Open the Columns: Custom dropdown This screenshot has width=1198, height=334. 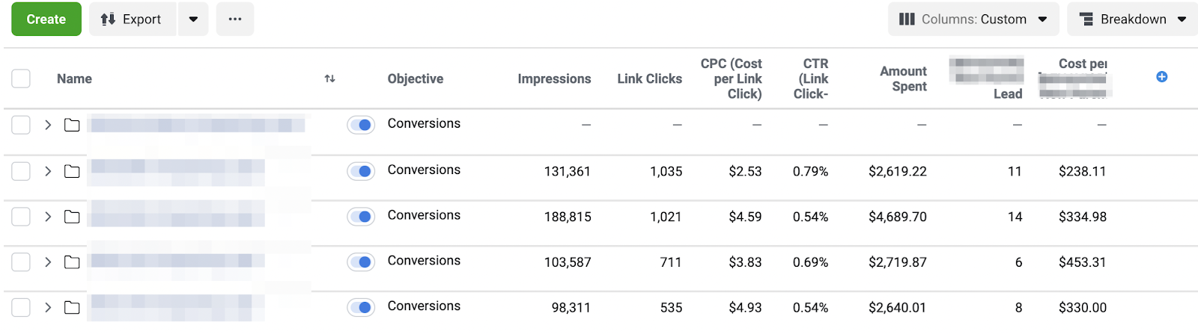(x=973, y=19)
